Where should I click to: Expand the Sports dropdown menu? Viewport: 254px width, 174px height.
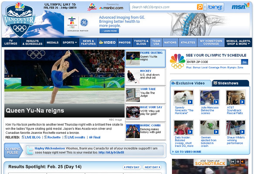pyautogui.click(x=70, y=42)
